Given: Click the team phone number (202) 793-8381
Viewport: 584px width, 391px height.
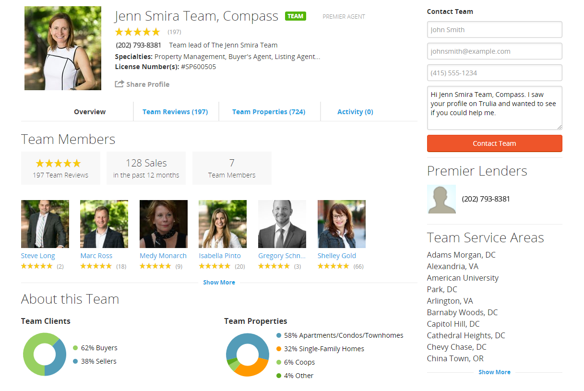Looking at the screenshot, I should [x=139, y=45].
